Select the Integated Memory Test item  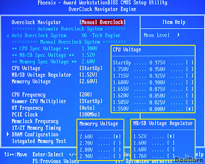[x=39, y=141]
